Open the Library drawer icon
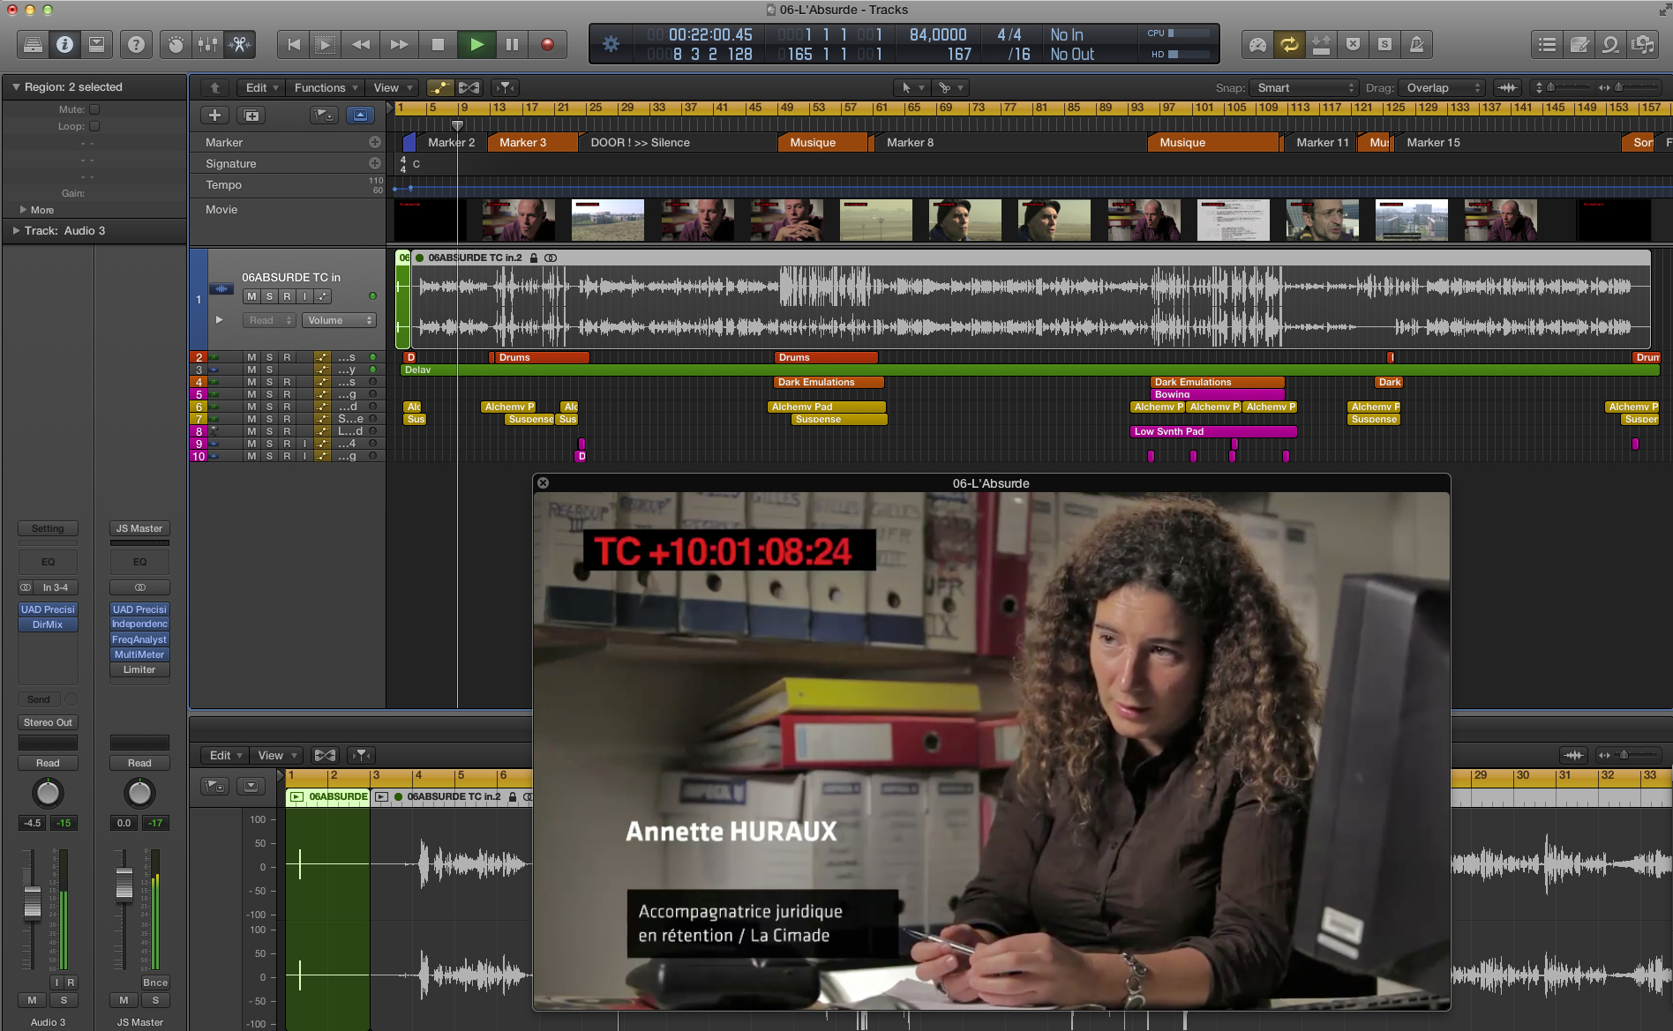 click(34, 44)
